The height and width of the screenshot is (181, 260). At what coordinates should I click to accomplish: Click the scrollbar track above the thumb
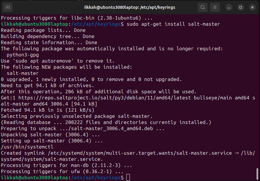pyautogui.click(x=257, y=88)
